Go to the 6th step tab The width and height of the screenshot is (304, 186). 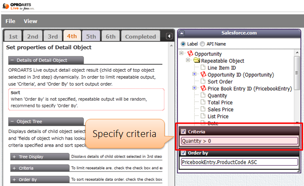[111, 36]
